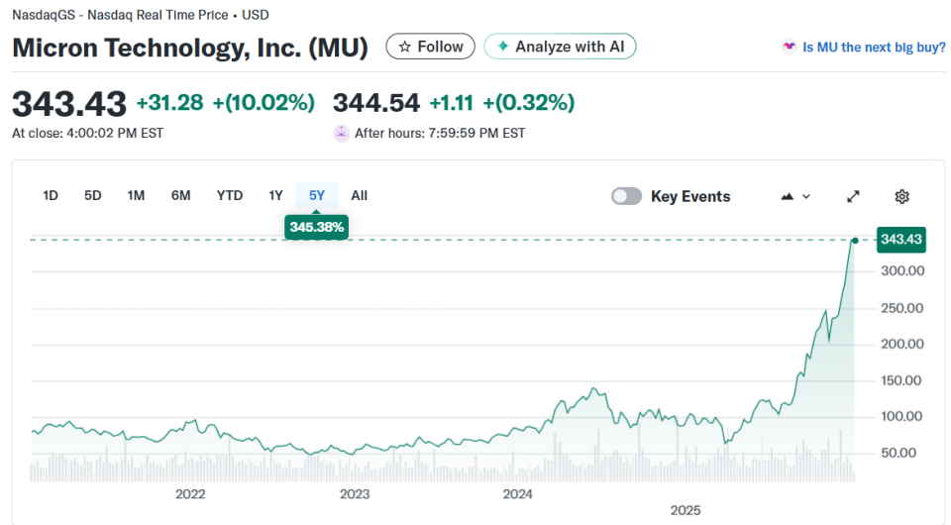The height and width of the screenshot is (525, 951).
Task: Select the 1D time range
Action: click(51, 195)
